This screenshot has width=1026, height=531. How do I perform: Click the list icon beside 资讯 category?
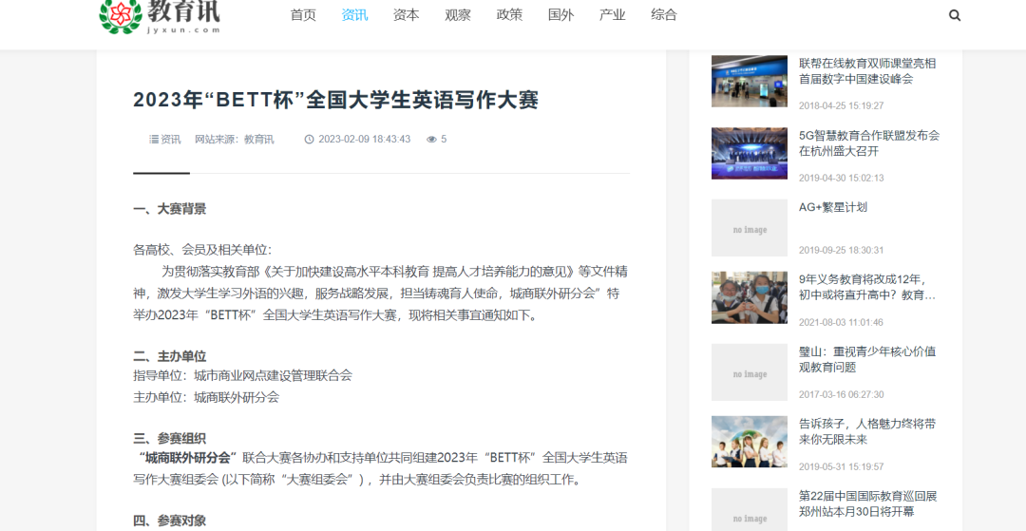click(x=154, y=140)
